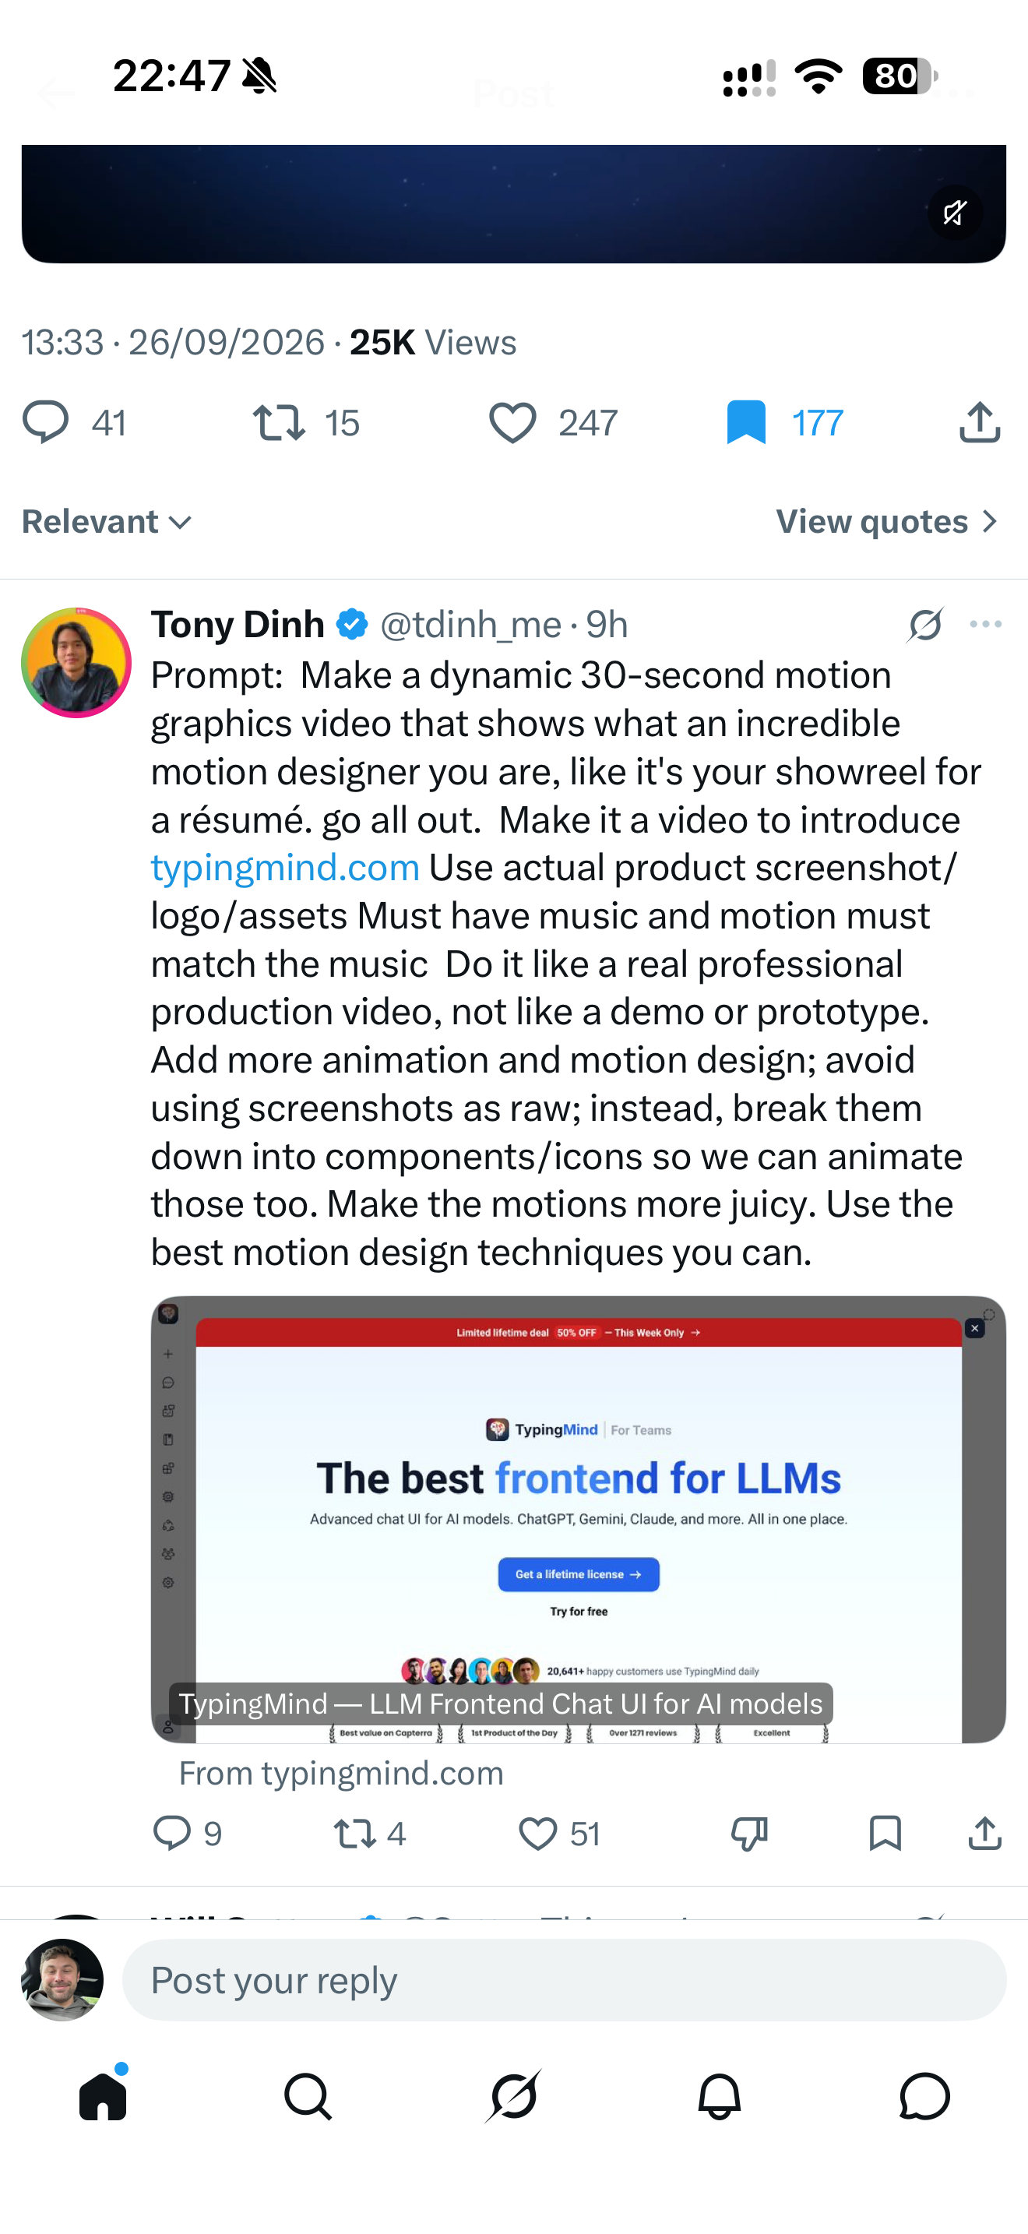Open the TypingMind link preview card
Viewport: 1028px width, 2234px height.
click(578, 1520)
